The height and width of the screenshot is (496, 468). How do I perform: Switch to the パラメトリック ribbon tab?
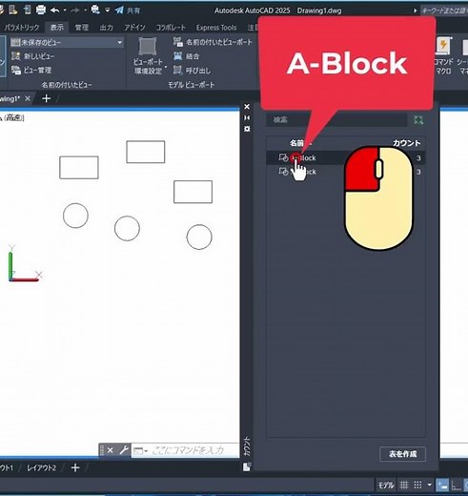[21, 28]
